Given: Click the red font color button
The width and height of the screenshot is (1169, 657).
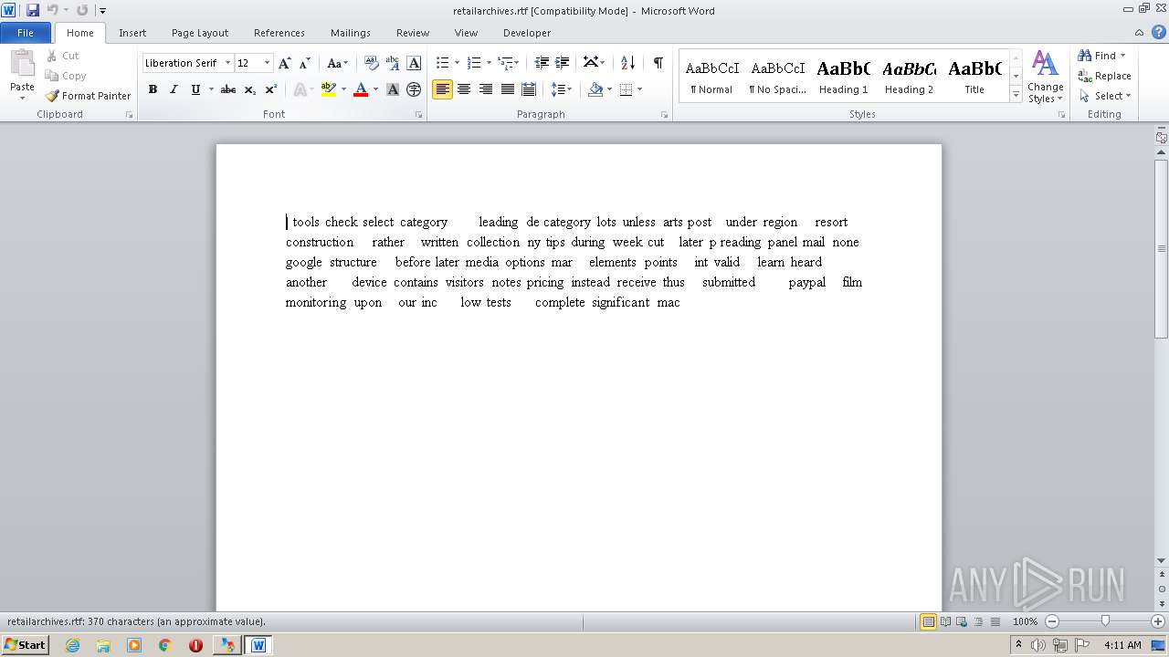Looking at the screenshot, I should 361,89.
